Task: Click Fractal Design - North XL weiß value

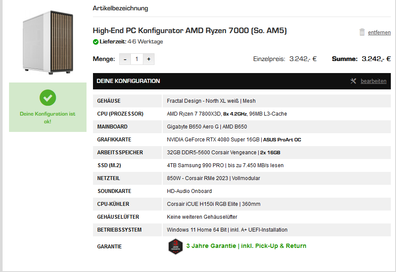Action: click(x=211, y=101)
